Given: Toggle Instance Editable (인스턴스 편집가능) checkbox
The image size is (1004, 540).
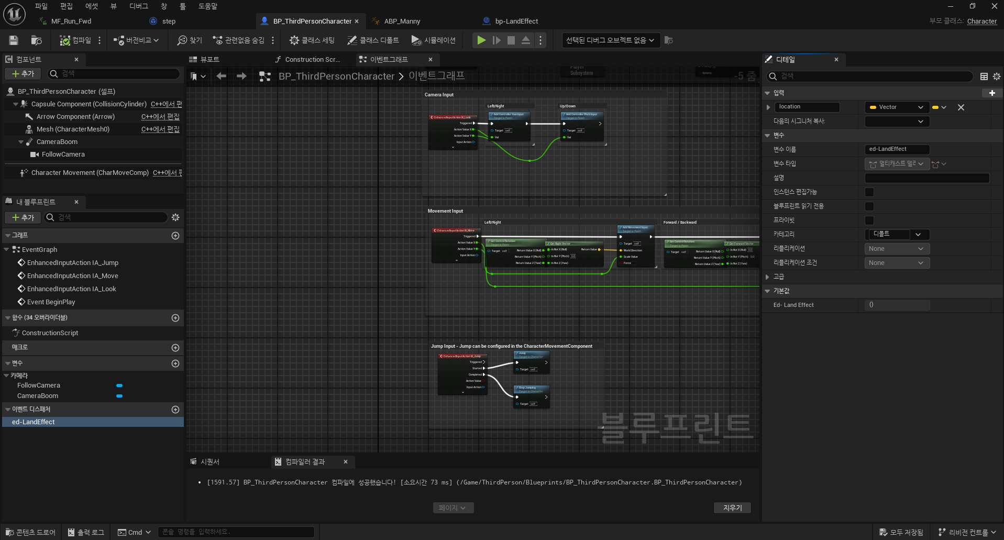Looking at the screenshot, I should (x=869, y=192).
